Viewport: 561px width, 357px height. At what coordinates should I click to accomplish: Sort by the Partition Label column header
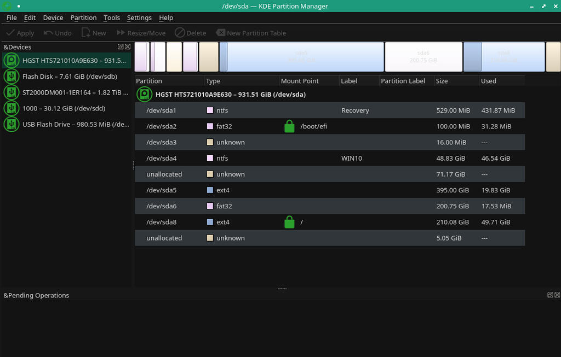pyautogui.click(x=407, y=81)
